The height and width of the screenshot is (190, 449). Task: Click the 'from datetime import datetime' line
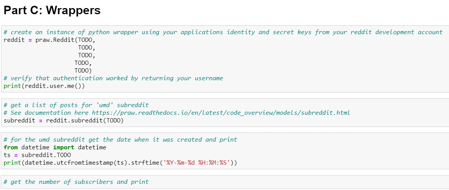pyautogui.click(x=55, y=148)
